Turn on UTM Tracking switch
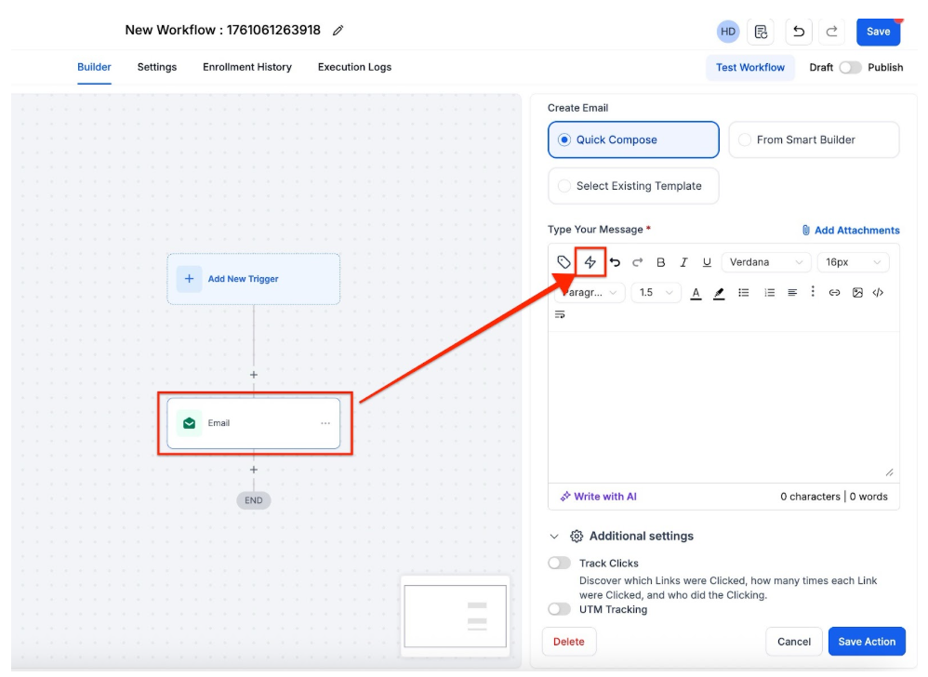Image resolution: width=928 pixels, height=677 pixels. (x=559, y=610)
